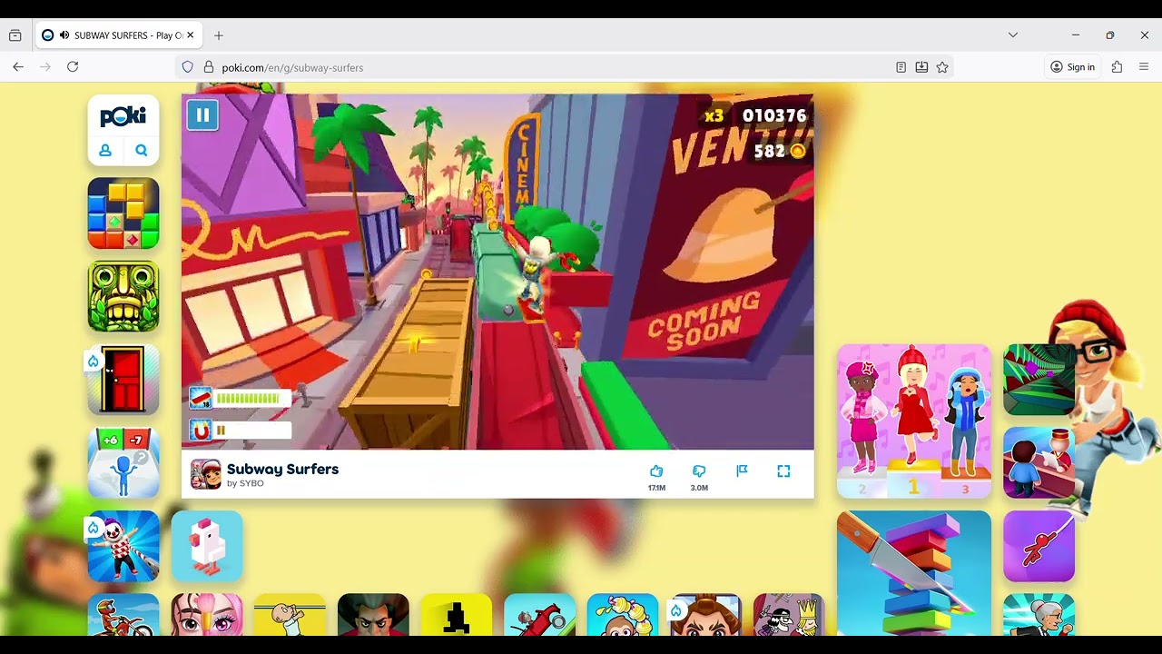Viewport: 1162px width, 654px height.
Task: Open the three fashion girls game
Action: tap(914, 421)
